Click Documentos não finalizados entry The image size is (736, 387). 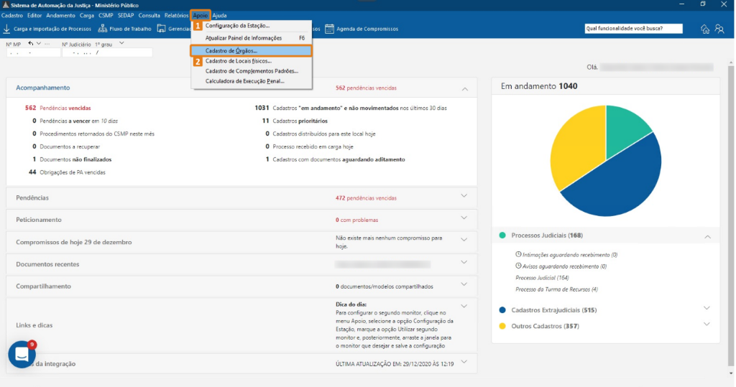(x=72, y=159)
